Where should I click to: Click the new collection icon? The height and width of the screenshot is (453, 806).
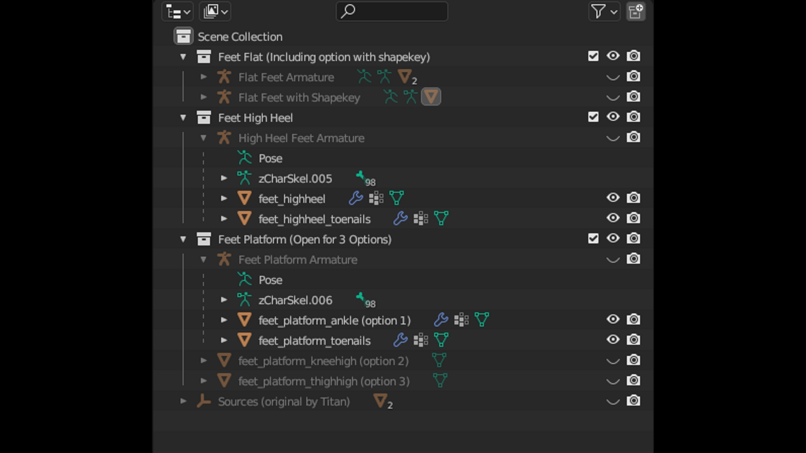pyautogui.click(x=636, y=12)
